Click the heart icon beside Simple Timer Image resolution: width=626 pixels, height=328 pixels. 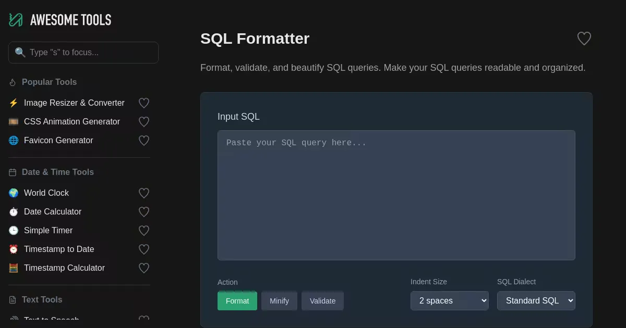[x=144, y=231]
